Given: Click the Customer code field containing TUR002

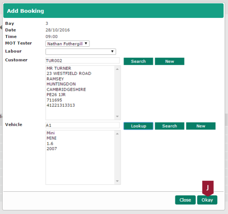Looking at the screenshot, I should (x=82, y=61).
